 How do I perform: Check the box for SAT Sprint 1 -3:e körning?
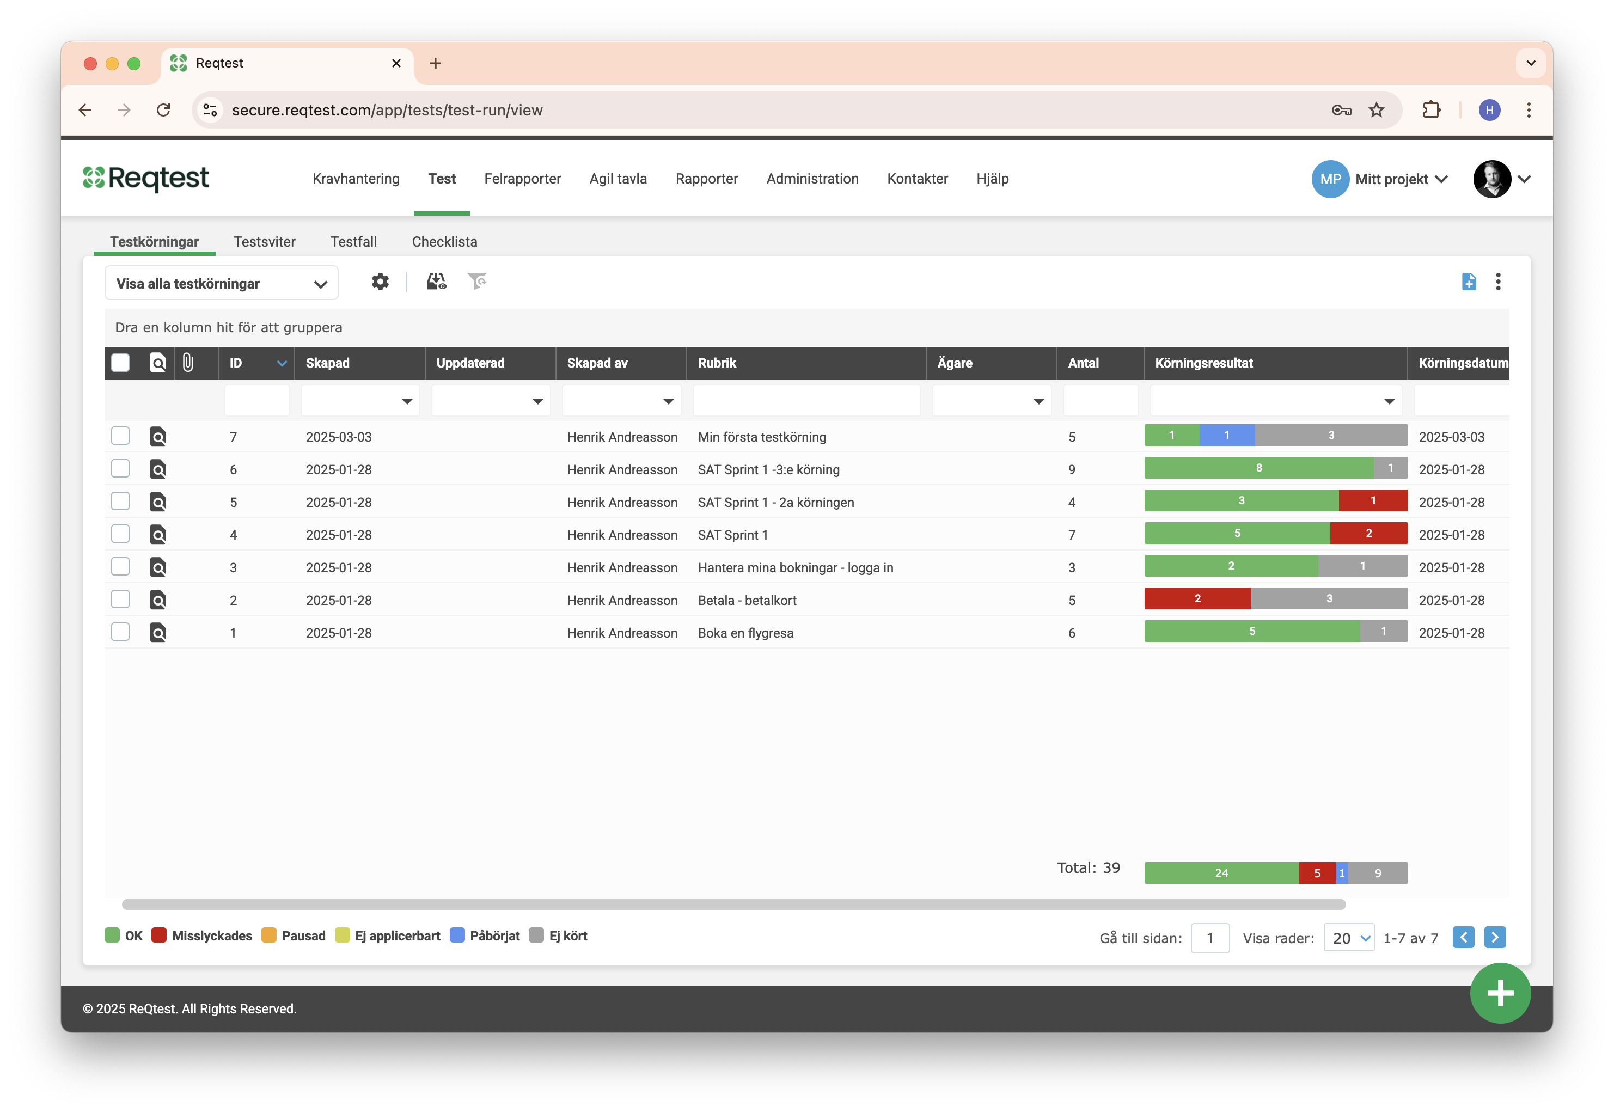coord(120,469)
